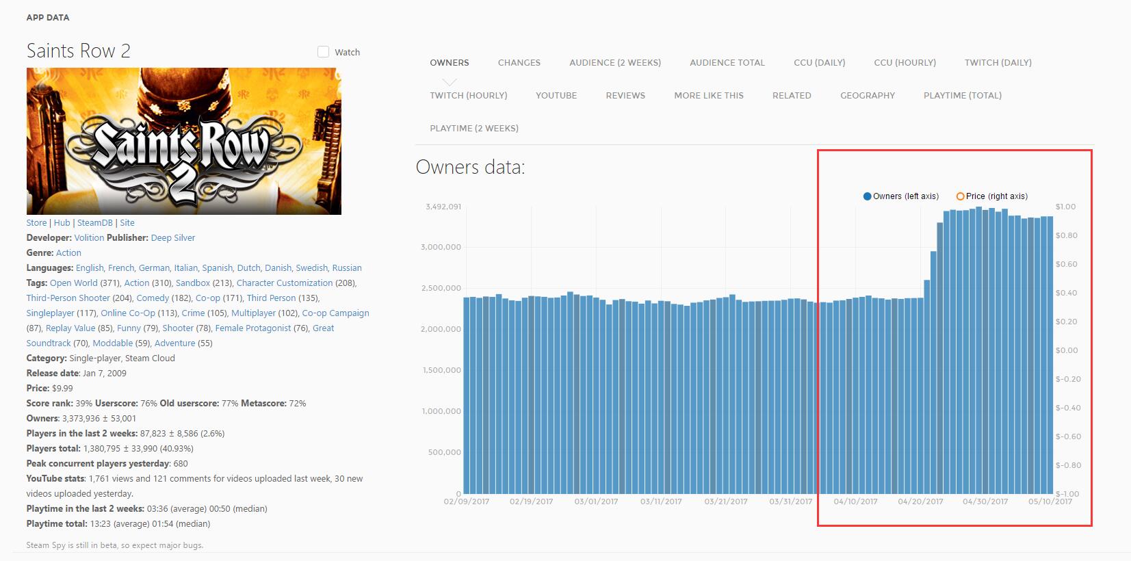Image resolution: width=1131 pixels, height=561 pixels.
Task: Open publisher Deep Silver link
Action: pos(173,237)
